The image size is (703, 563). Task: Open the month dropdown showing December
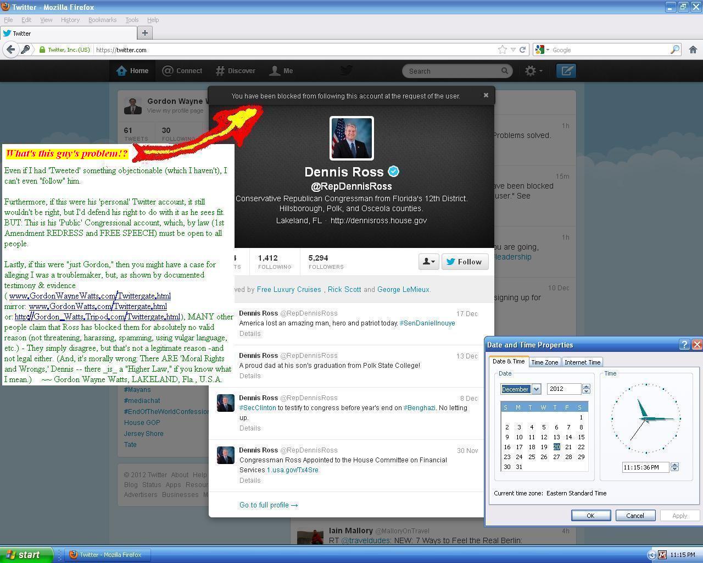pos(536,389)
